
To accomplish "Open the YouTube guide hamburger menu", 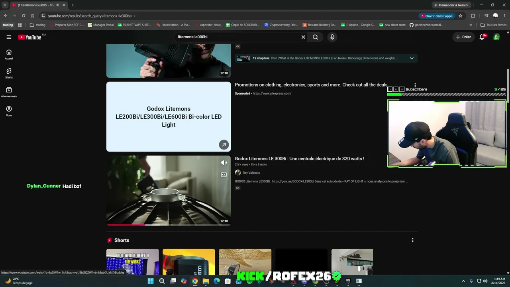I will [9, 37].
